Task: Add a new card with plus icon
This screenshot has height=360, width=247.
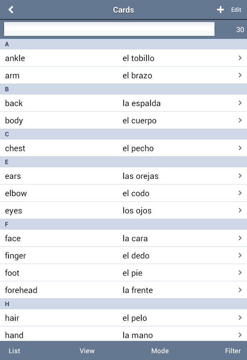Action: coord(220,10)
